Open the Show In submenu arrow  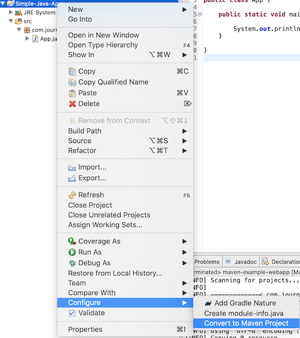point(184,55)
